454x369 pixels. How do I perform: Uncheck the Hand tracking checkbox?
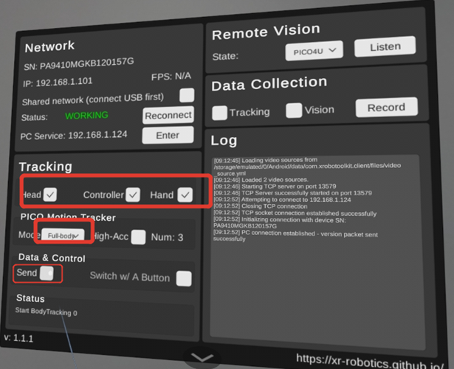(x=185, y=194)
